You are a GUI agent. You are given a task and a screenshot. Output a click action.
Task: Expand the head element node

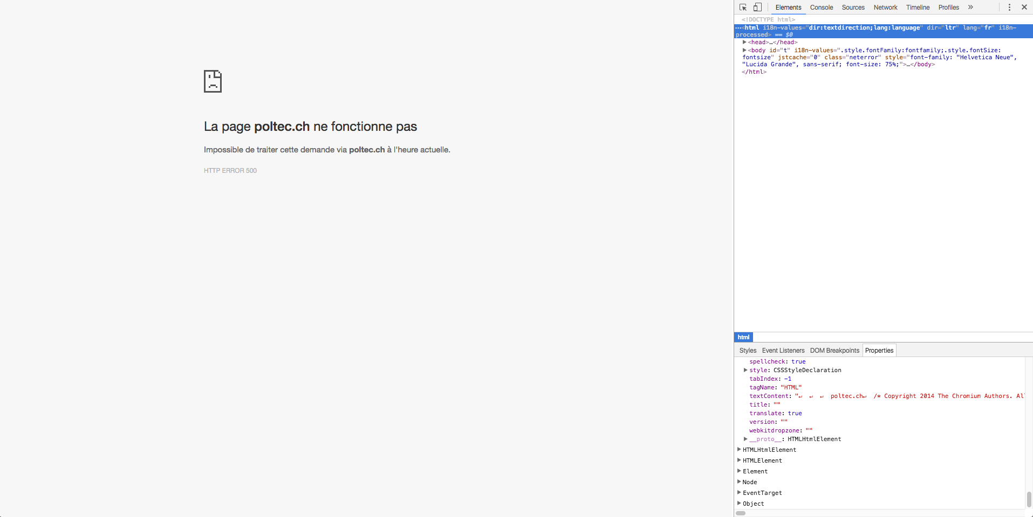coord(744,42)
